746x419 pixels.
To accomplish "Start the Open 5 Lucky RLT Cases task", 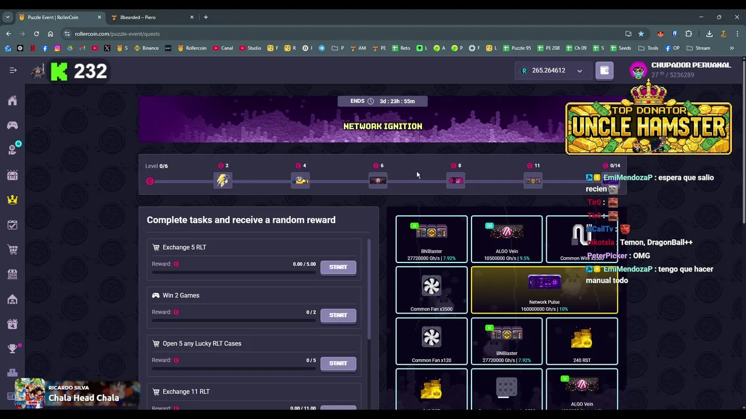I will [x=338, y=363].
